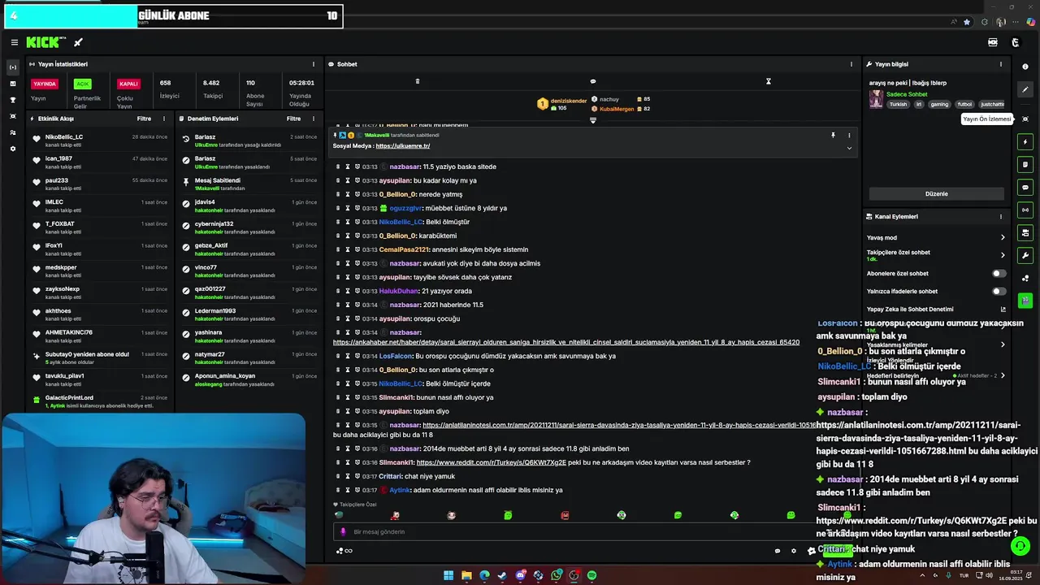Click the hourglass icon atop Sohbet panel
The width and height of the screenshot is (1040, 585).
pyautogui.click(x=768, y=81)
